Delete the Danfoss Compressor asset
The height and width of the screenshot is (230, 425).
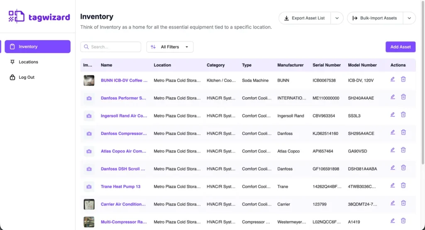(x=403, y=132)
